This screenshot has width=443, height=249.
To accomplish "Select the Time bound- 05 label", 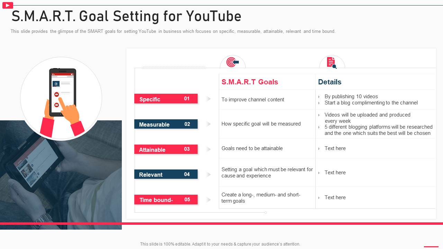I will pyautogui.click(x=166, y=200).
